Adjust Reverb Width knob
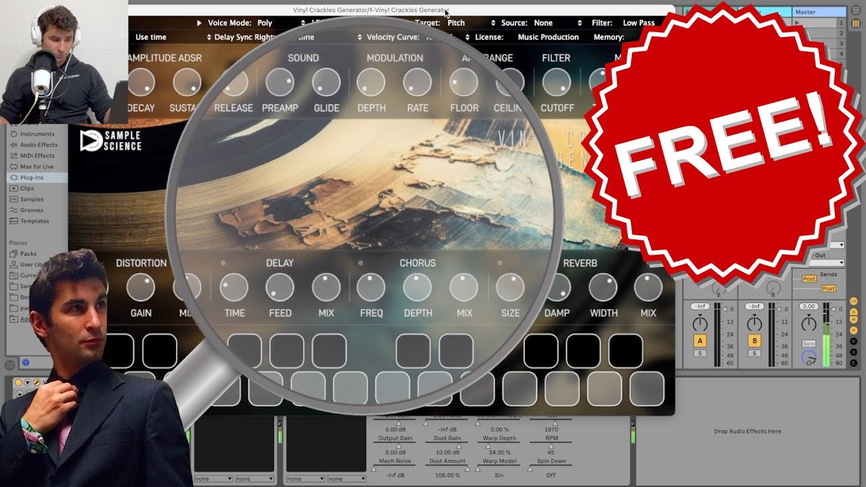The height and width of the screenshot is (487, 866). 603,287
